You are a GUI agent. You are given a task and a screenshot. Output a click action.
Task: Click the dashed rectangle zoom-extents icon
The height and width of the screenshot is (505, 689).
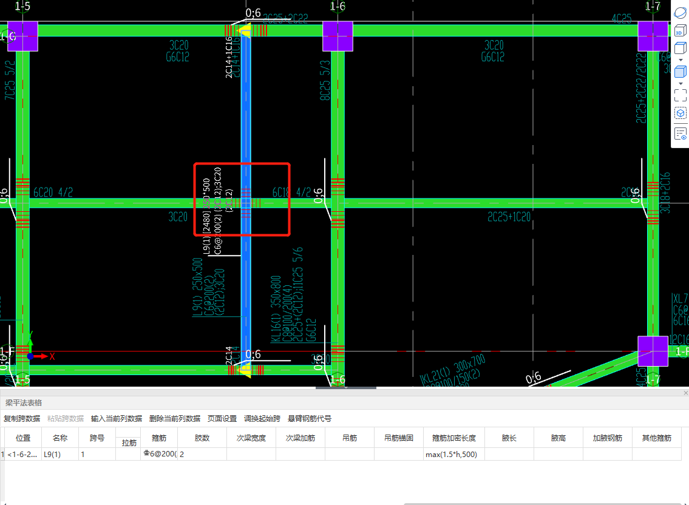tap(680, 94)
